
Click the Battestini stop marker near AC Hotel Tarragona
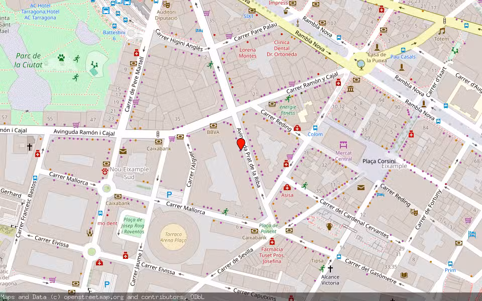114,27
